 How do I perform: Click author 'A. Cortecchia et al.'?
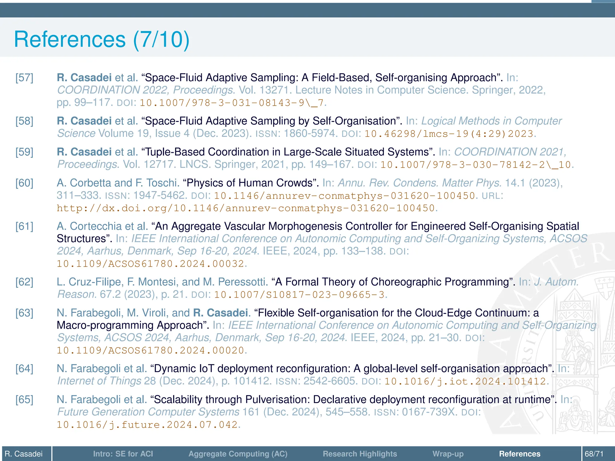[x=102, y=226]
